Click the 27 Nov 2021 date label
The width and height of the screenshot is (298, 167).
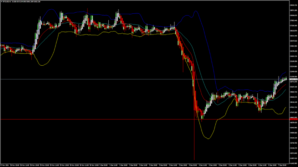coord(4,165)
